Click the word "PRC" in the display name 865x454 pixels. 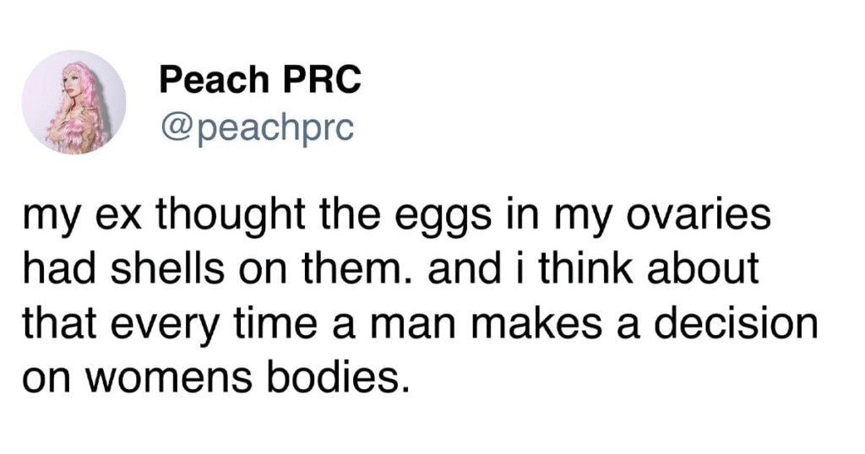321,80
